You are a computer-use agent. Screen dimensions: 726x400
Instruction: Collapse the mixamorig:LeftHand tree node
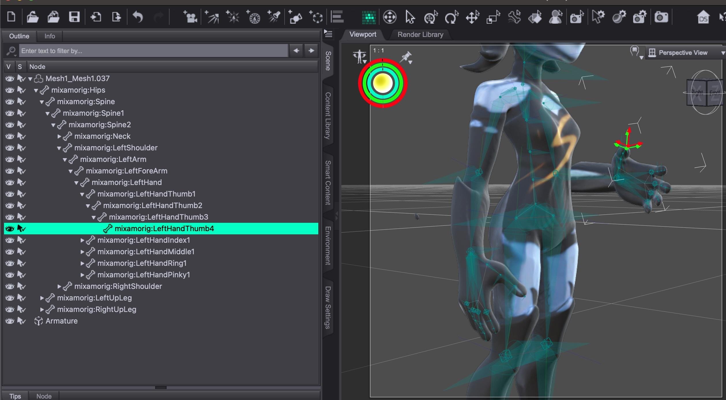click(76, 183)
